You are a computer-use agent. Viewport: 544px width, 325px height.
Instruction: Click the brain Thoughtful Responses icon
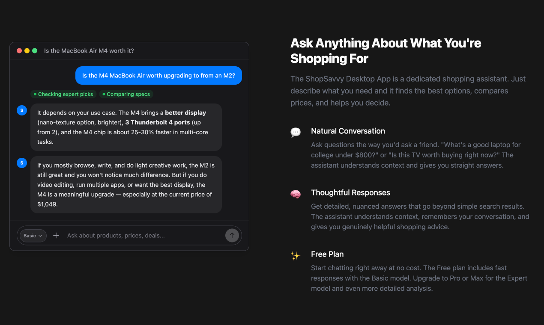(296, 194)
